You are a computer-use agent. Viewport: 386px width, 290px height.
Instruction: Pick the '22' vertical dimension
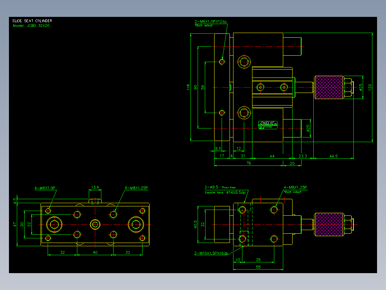click(x=29, y=224)
